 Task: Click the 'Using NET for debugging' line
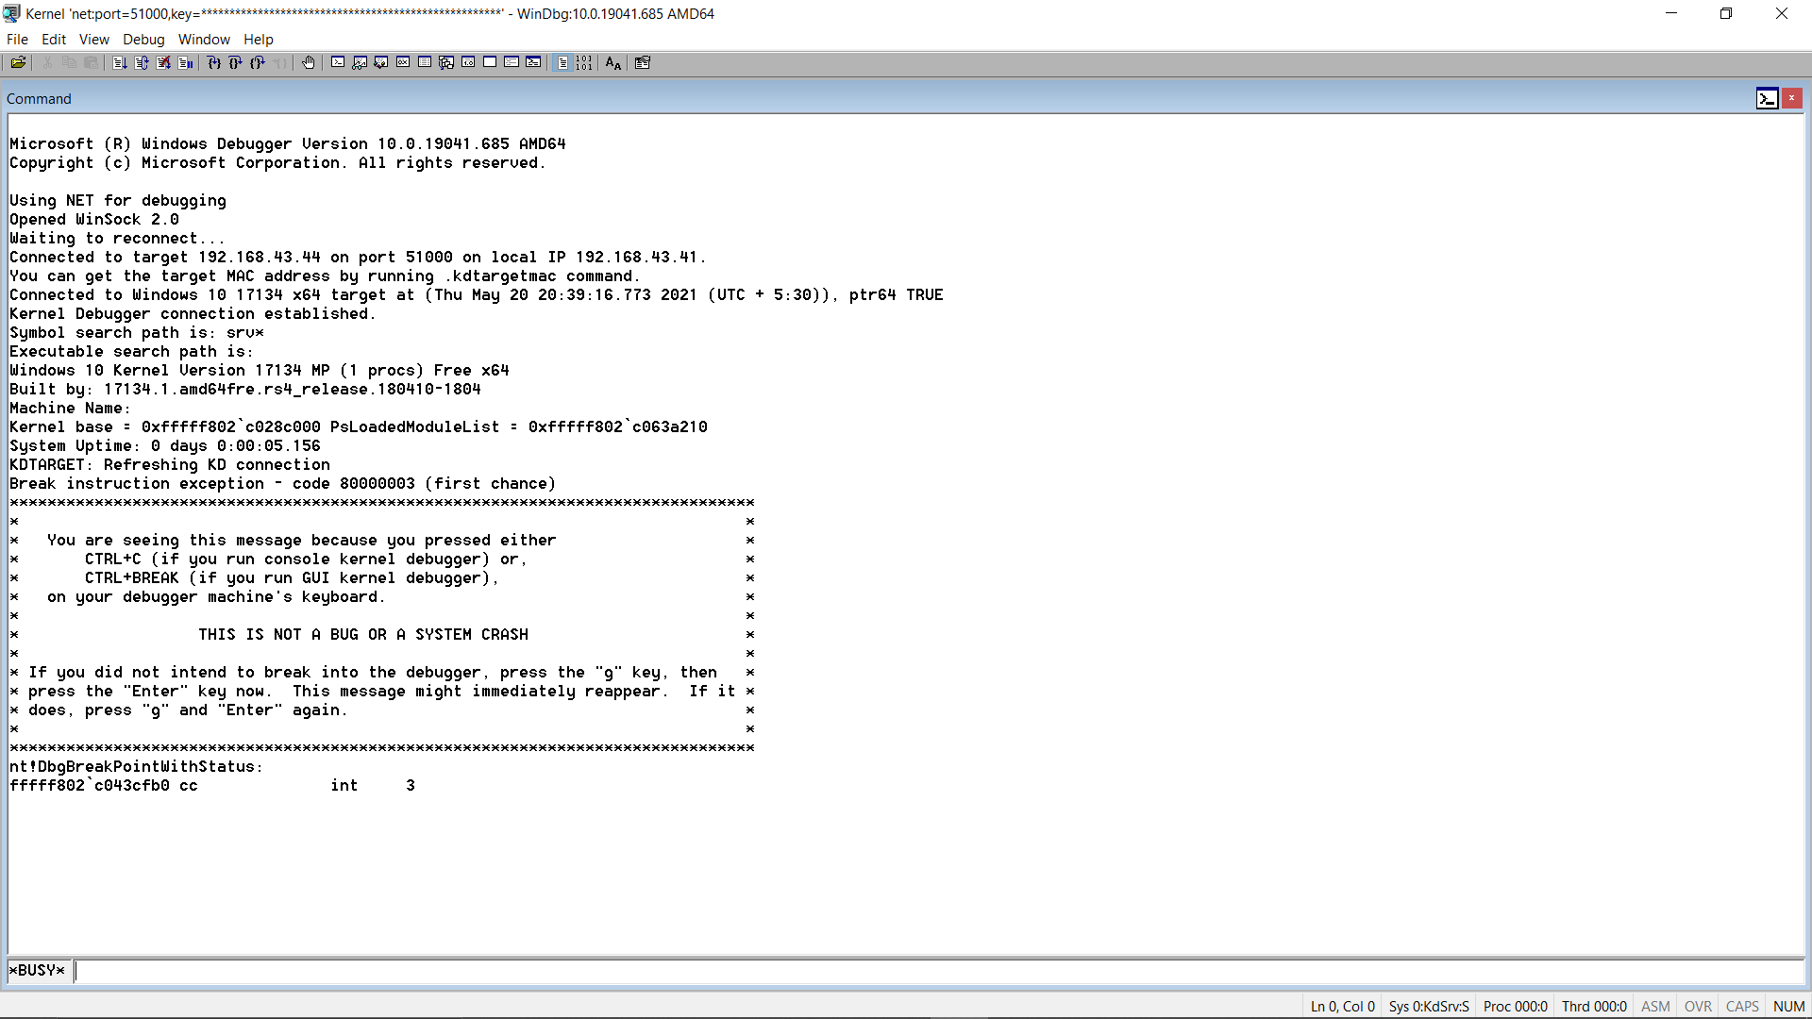(118, 201)
